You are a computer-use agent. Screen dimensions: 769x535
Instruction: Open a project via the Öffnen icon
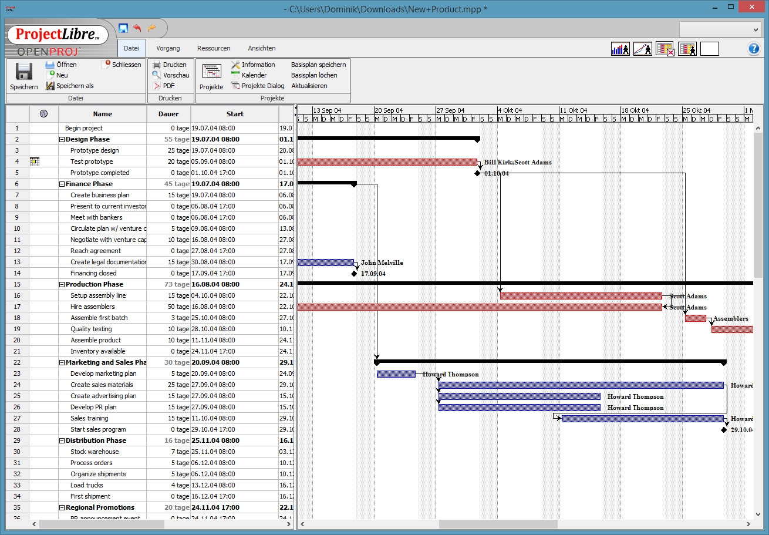pos(49,64)
